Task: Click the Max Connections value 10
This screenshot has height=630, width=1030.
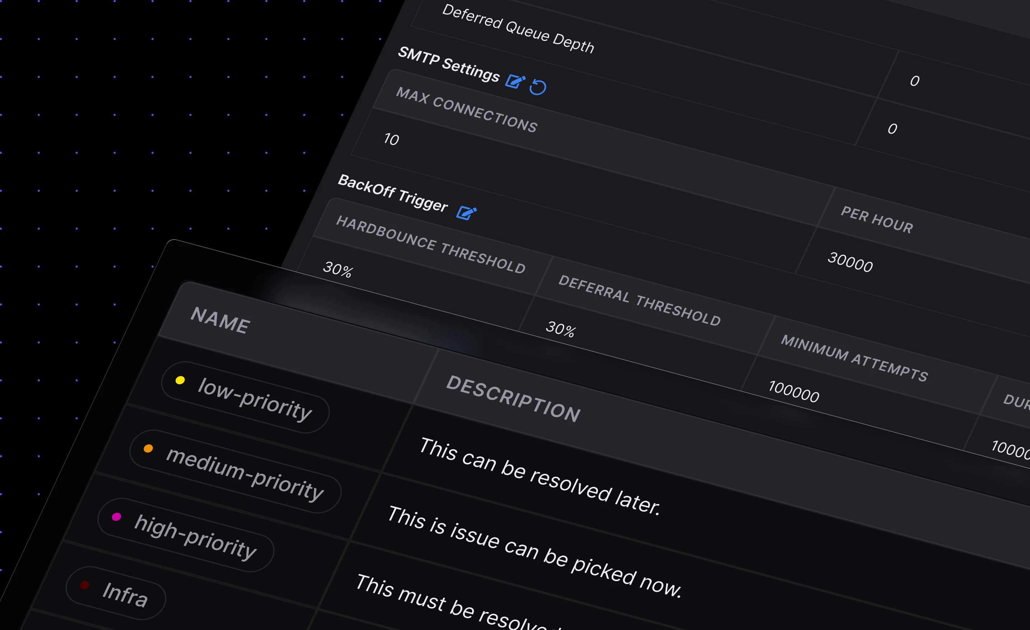Action: pyautogui.click(x=391, y=139)
